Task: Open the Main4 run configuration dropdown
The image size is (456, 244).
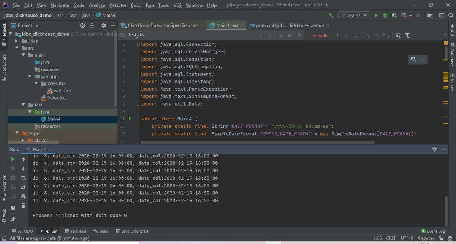Action: (354, 16)
